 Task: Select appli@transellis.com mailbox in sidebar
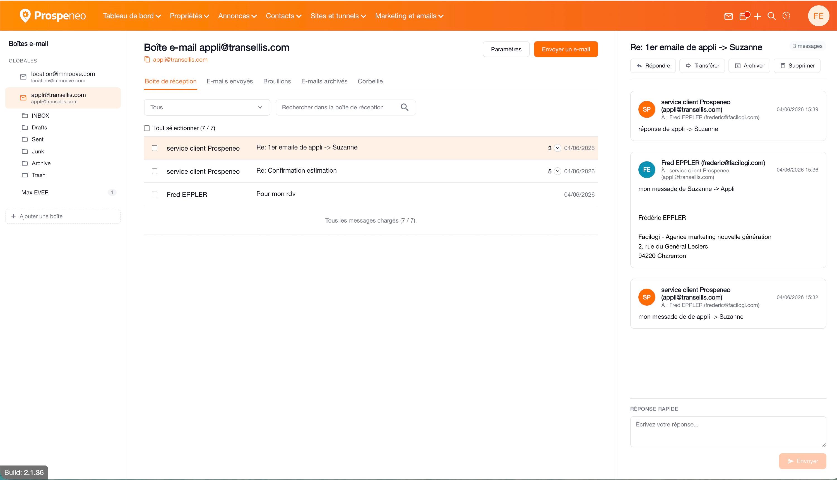click(x=63, y=98)
